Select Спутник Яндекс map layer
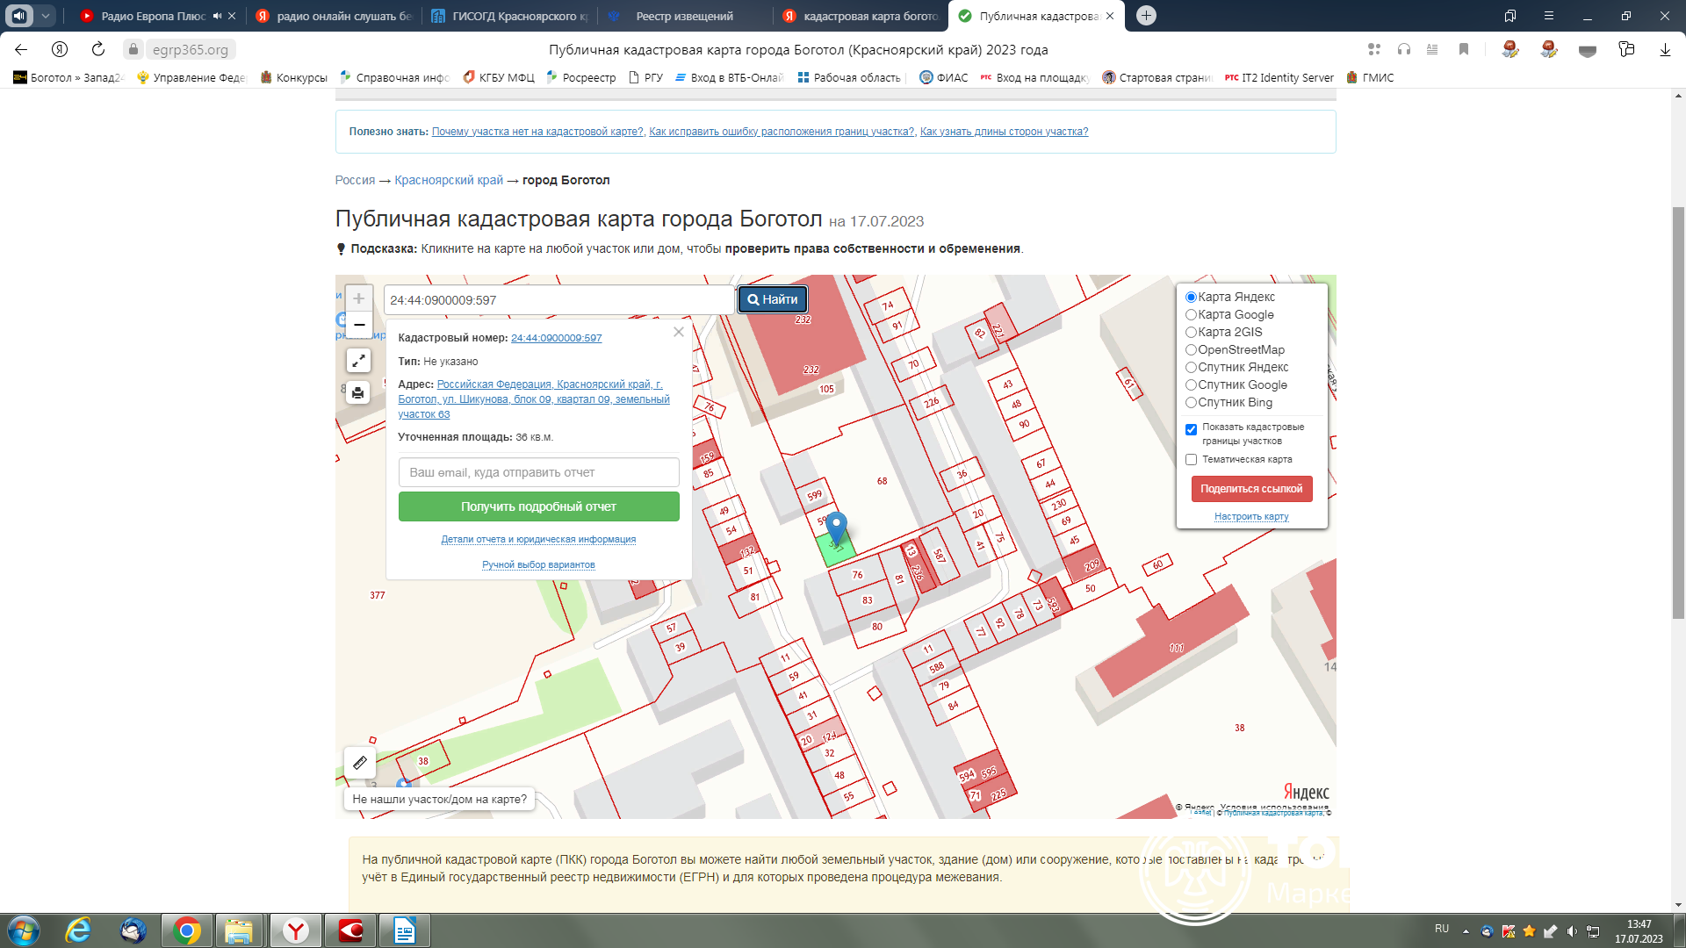This screenshot has height=948, width=1686. [1191, 367]
